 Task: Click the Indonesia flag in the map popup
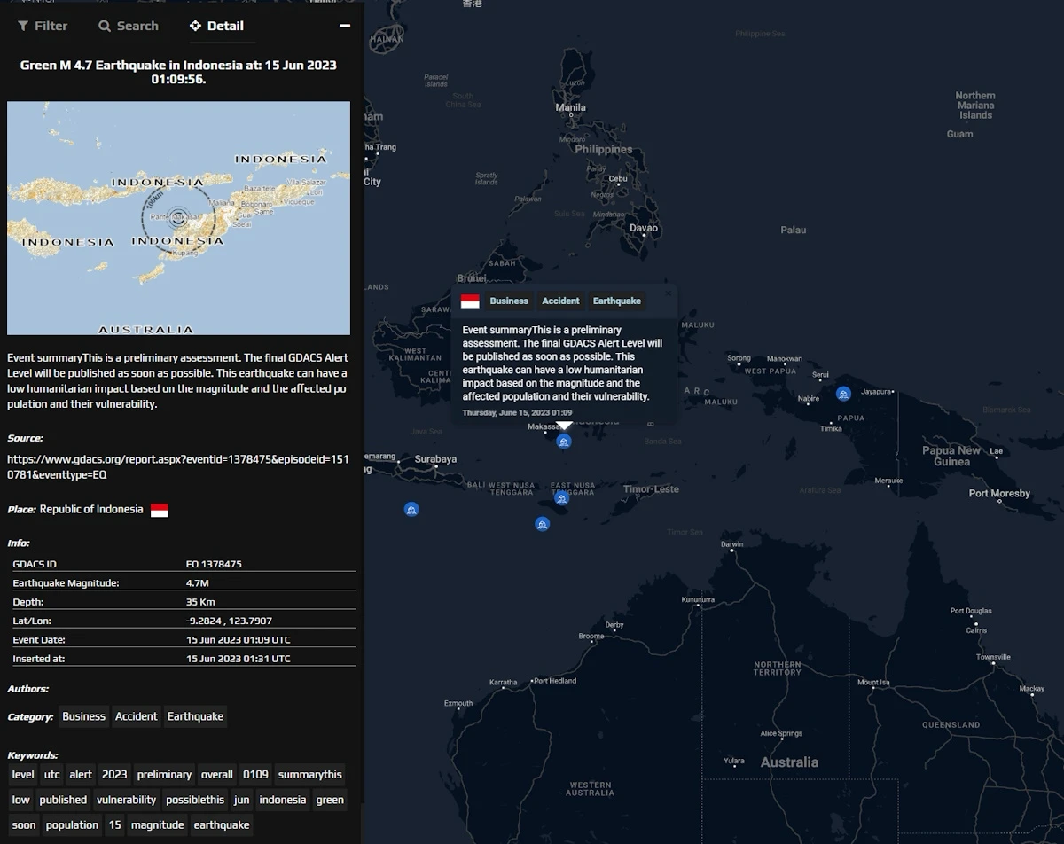click(x=470, y=301)
